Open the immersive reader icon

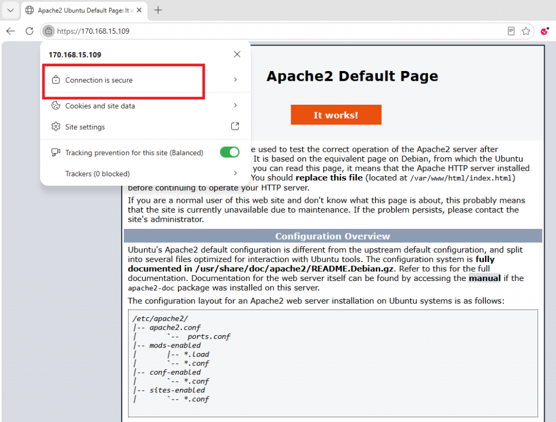pos(511,31)
